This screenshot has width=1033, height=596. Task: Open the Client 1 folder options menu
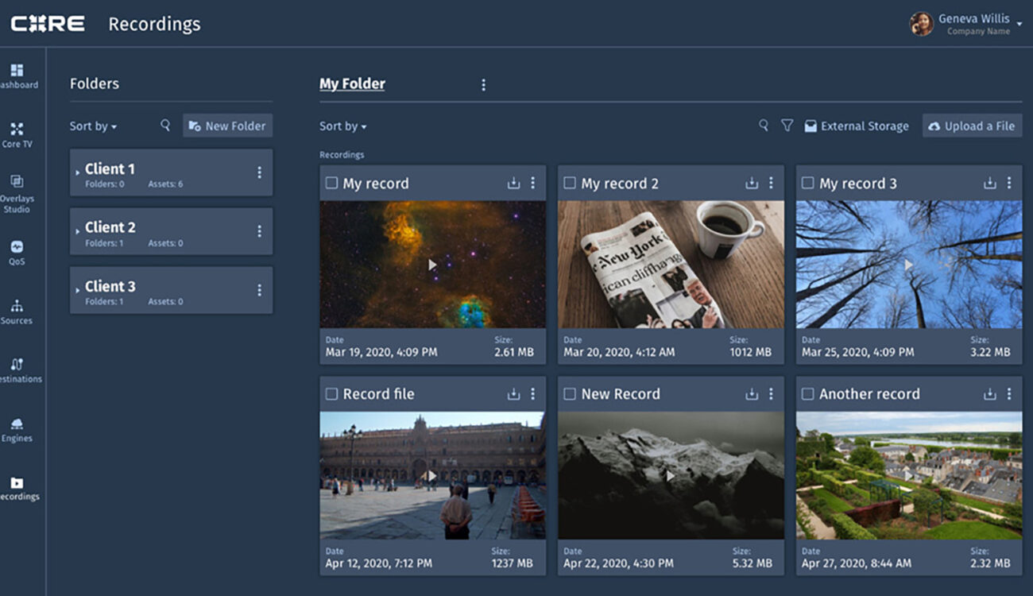(259, 172)
